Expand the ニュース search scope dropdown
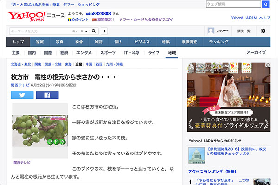Viewport: 278px width, 185px height. (x=81, y=31)
